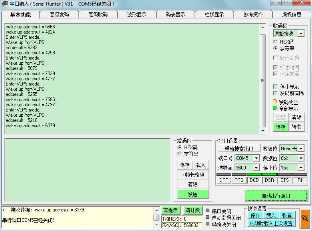Toggle the 全部显示 green indicator

tap(274, 108)
